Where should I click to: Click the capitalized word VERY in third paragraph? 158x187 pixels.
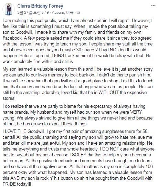[x=136, y=112]
